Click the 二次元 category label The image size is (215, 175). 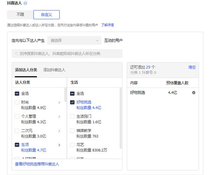tap(27, 131)
